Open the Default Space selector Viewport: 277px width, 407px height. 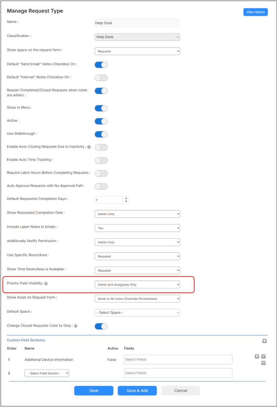[137, 313]
